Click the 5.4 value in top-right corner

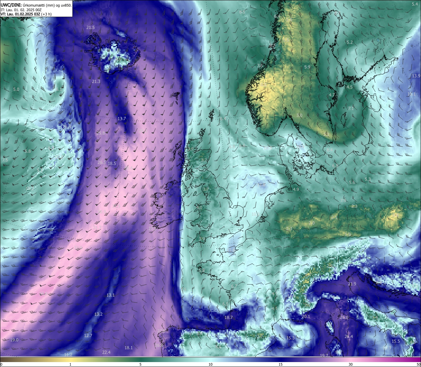tap(415, 4)
